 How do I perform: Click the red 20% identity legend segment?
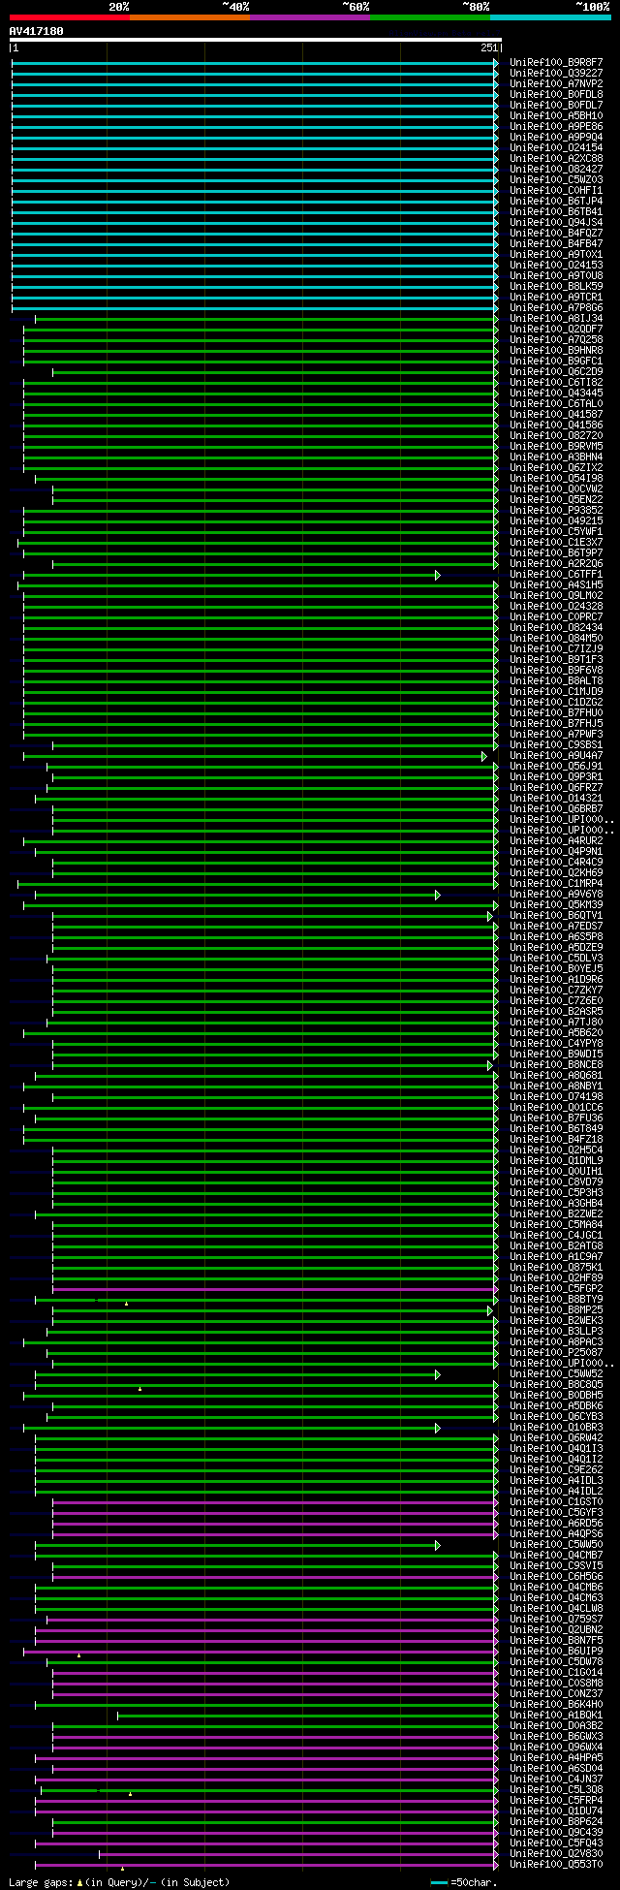click(x=69, y=17)
